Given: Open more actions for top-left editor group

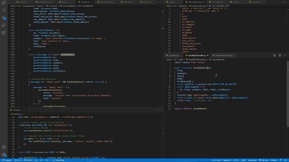Looking at the screenshot, I should 159,2.
